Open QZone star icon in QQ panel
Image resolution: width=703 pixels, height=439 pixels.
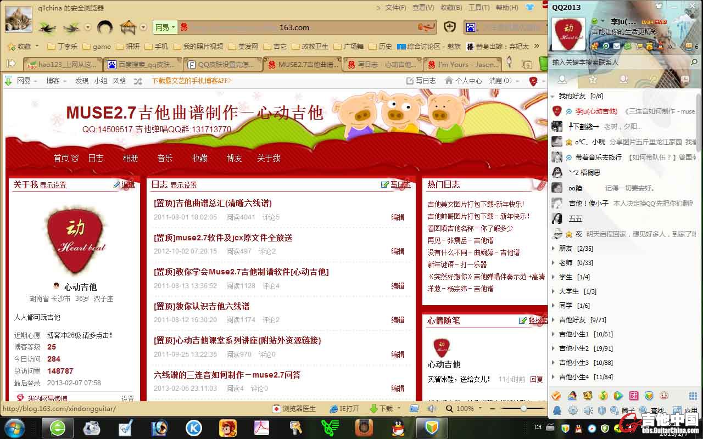tap(595, 47)
